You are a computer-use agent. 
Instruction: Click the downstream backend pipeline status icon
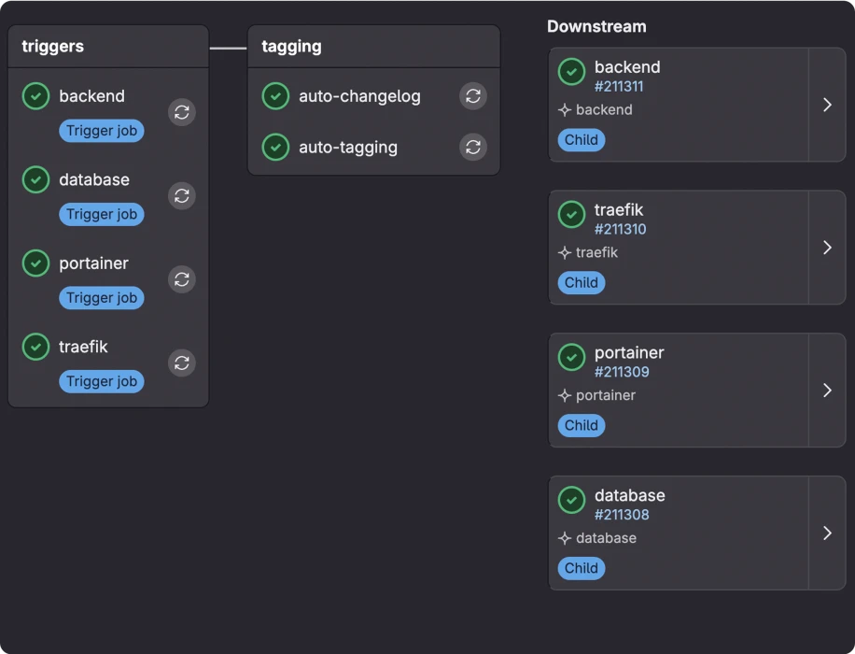[x=571, y=71]
